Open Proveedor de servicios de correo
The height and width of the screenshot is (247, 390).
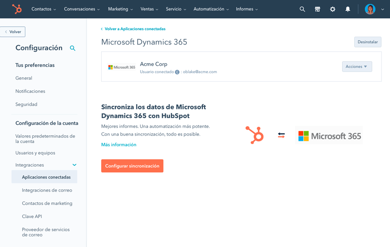[x=46, y=232]
